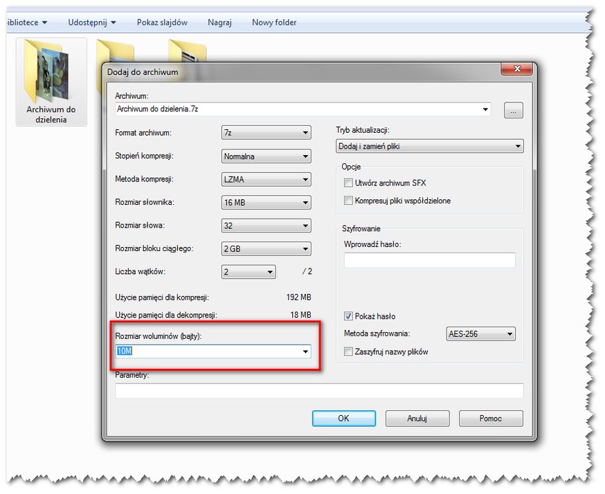Open the 'Liczba wątków' dropdown
Image resolution: width=605 pixels, height=494 pixels.
tap(249, 272)
